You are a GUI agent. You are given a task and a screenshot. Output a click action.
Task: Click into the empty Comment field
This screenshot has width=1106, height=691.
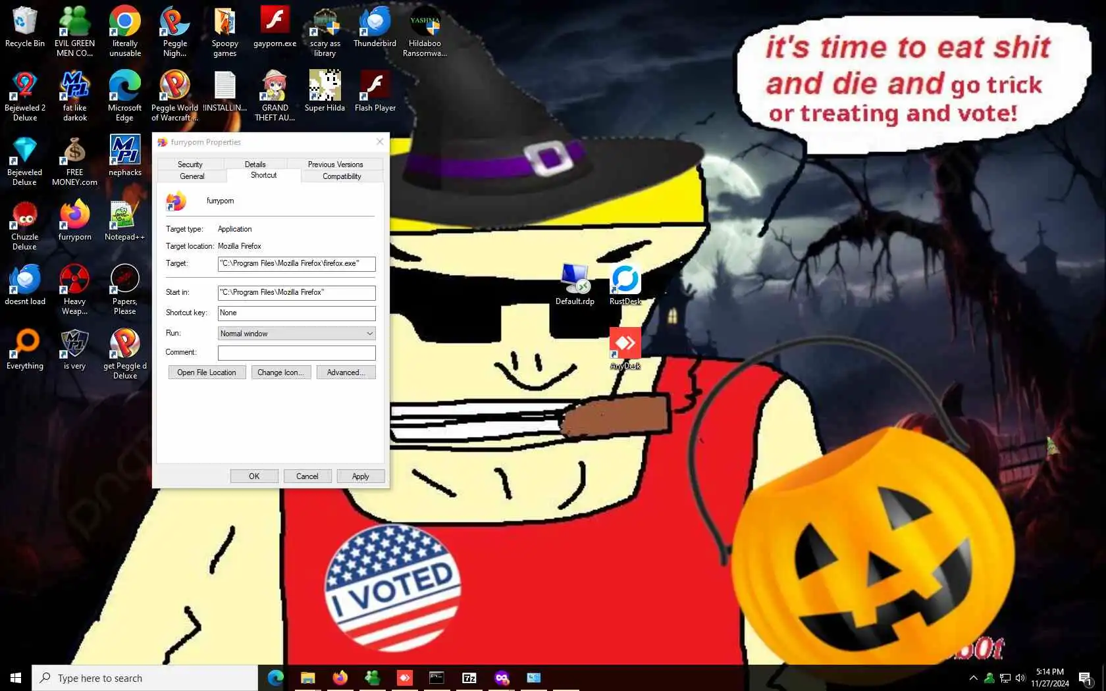(296, 353)
